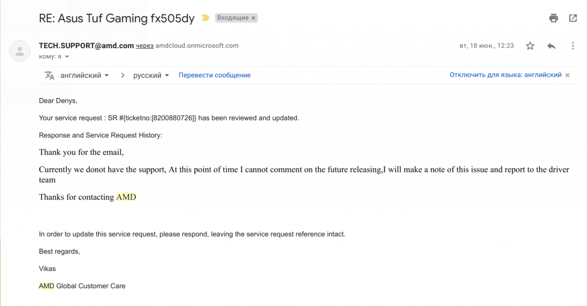Click the translate icon in the language bar
The image size is (587, 306).
(49, 76)
